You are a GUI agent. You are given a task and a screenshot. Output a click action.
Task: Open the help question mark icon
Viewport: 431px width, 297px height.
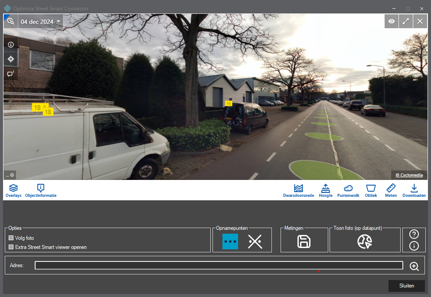point(414,234)
